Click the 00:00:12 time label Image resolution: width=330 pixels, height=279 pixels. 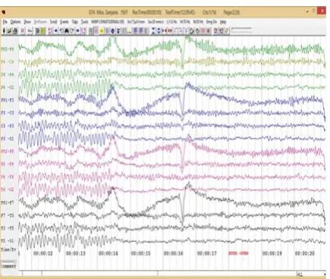click(43, 253)
